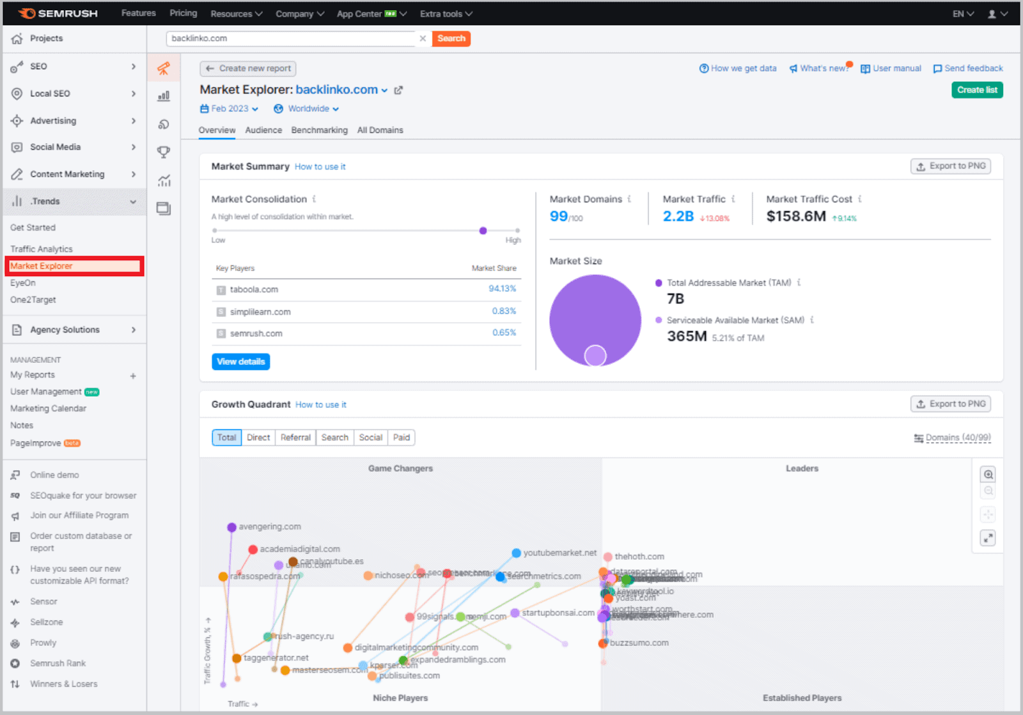The image size is (1023, 715).
Task: Click Create new report button
Action: tap(248, 68)
